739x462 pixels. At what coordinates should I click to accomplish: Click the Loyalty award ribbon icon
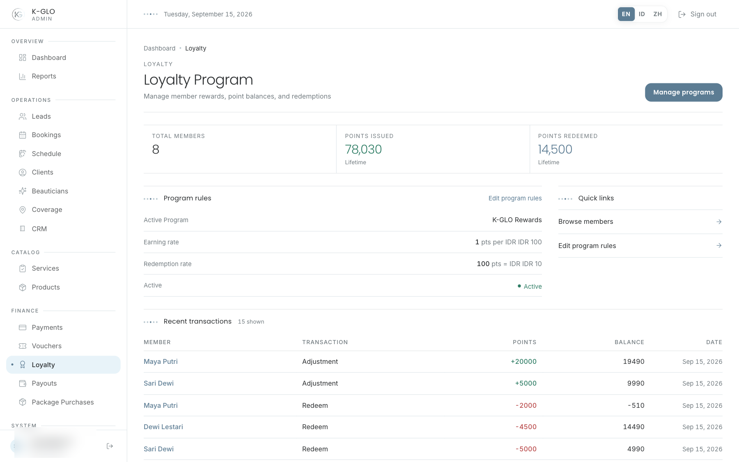pyautogui.click(x=23, y=365)
